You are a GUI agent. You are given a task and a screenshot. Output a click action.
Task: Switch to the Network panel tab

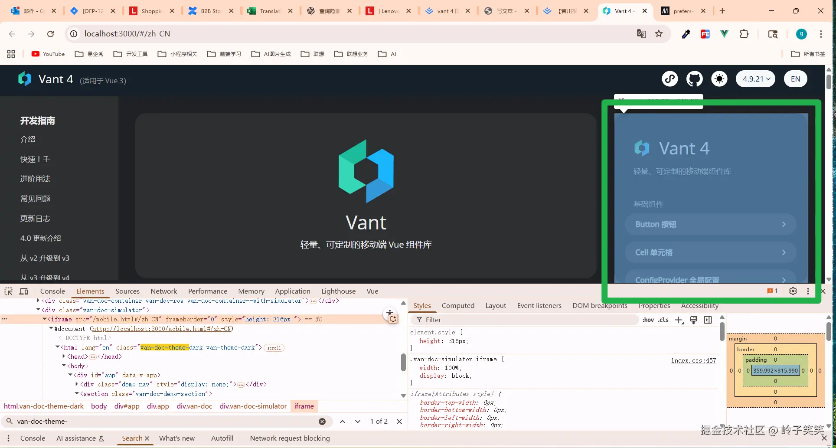[164, 291]
